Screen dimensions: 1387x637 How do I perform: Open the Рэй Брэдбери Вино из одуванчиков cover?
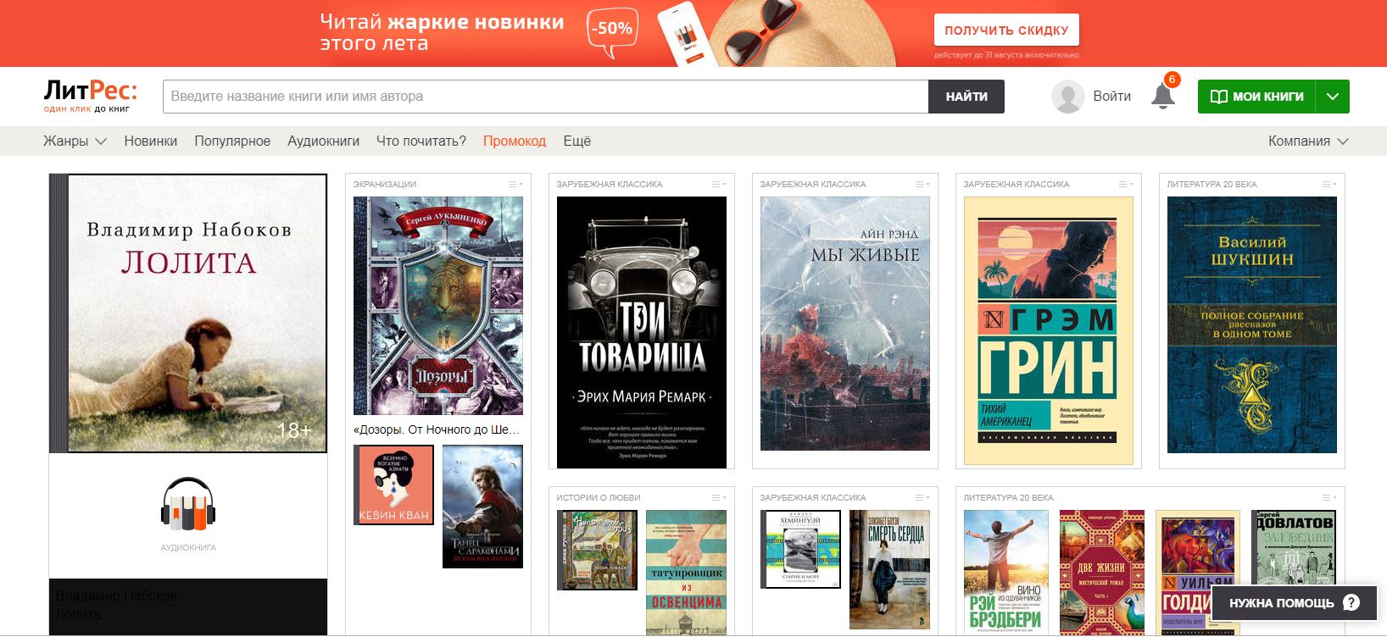tap(1005, 573)
